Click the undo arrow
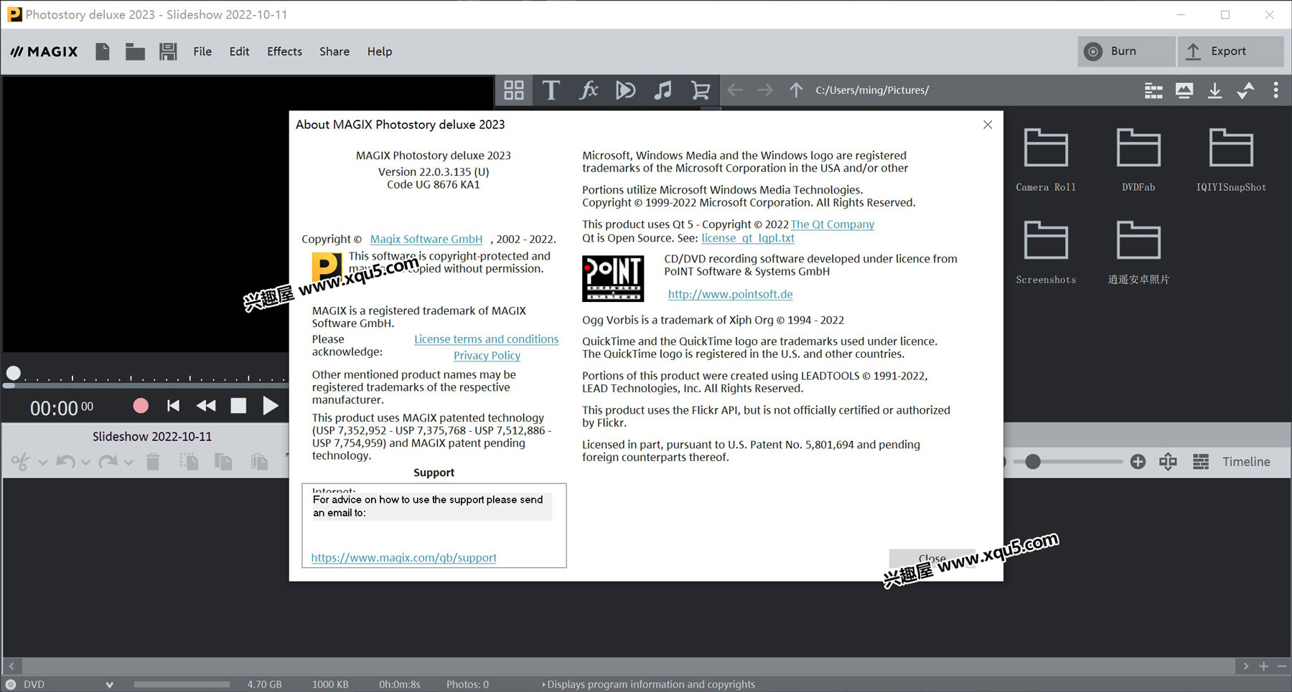Screen dimensions: 1292x692 tap(65, 462)
